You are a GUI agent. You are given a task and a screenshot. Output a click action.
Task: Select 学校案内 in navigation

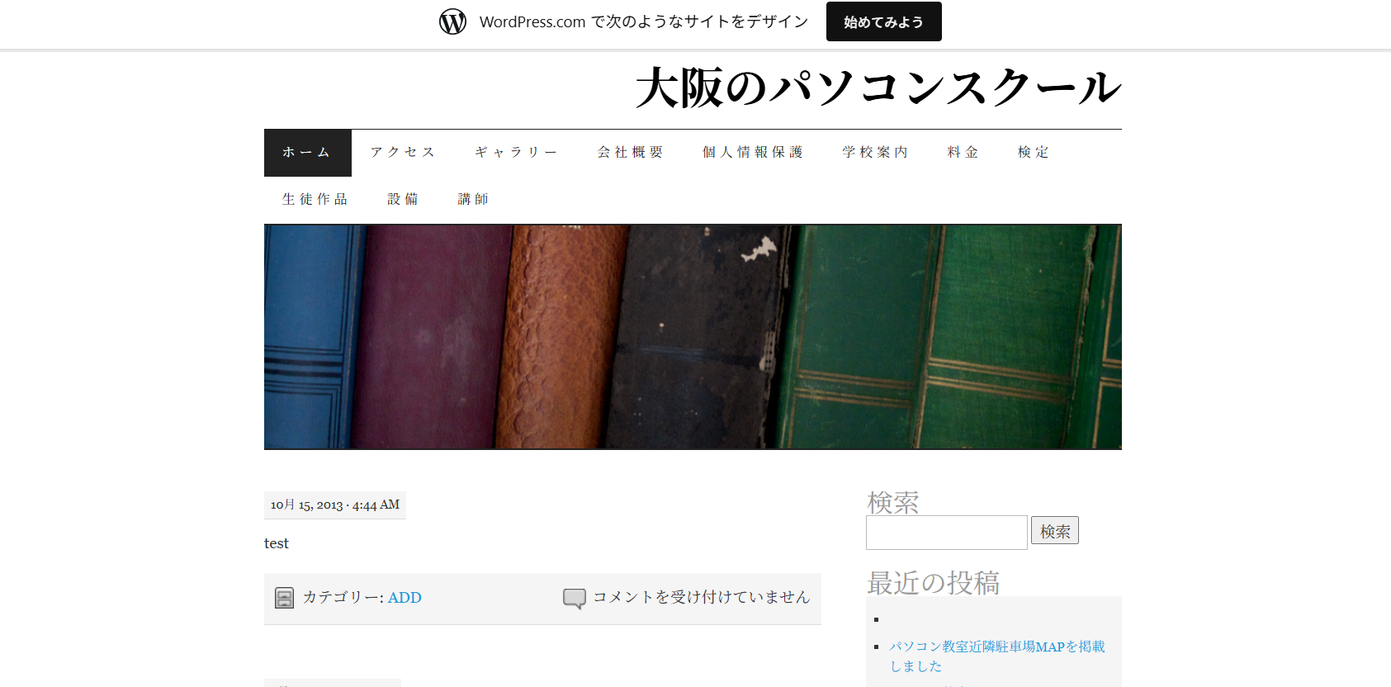[875, 153]
